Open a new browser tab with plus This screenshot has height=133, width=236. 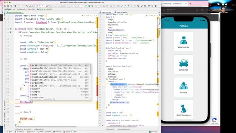191,4
